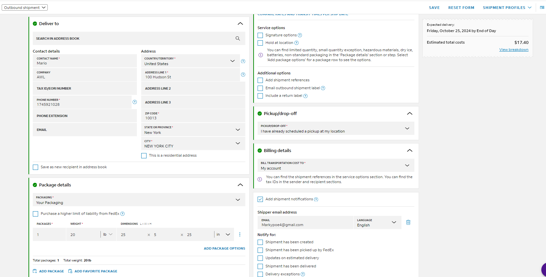546x277 pixels.
Task: Click the Save button
Action: pyautogui.click(x=434, y=8)
